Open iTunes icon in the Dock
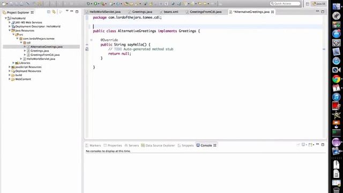This screenshot has height=193, width=343. pos(336,97)
